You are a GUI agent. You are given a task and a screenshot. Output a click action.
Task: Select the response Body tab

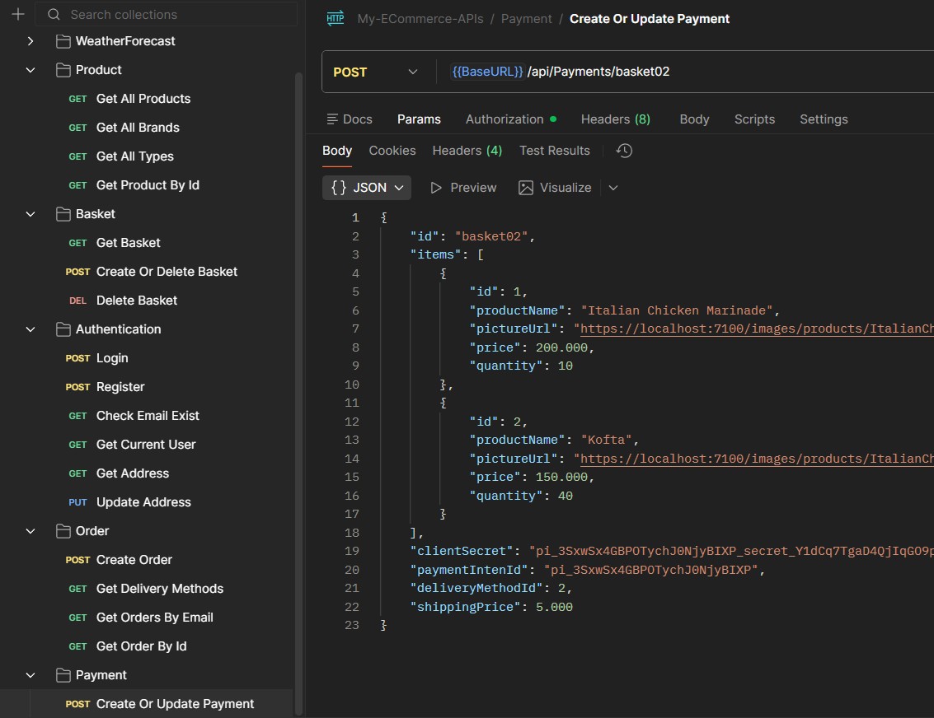[x=337, y=152]
